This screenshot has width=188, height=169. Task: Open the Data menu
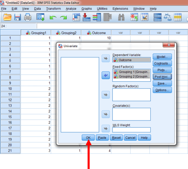[x=37, y=9]
